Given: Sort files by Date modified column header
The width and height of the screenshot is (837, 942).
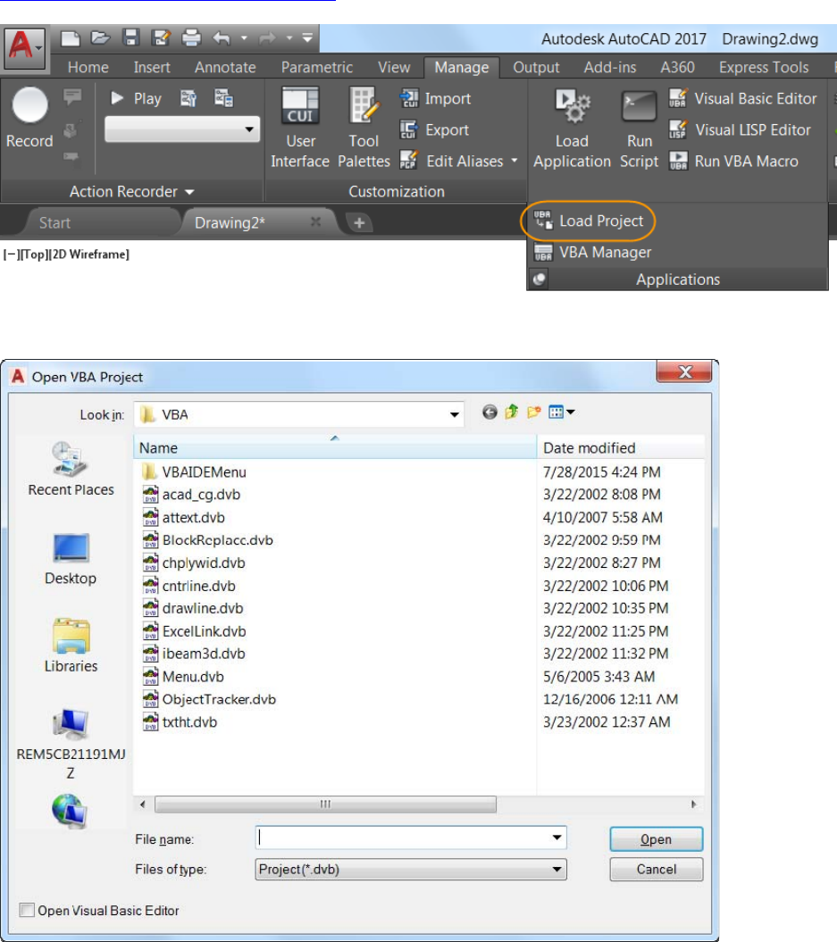Looking at the screenshot, I should tap(620, 447).
